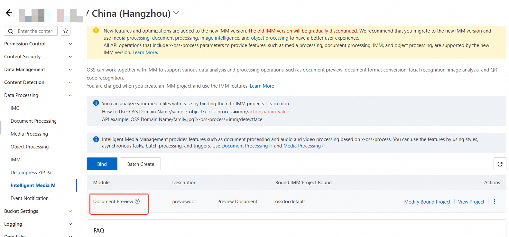Click the View Project link

pos(471,202)
